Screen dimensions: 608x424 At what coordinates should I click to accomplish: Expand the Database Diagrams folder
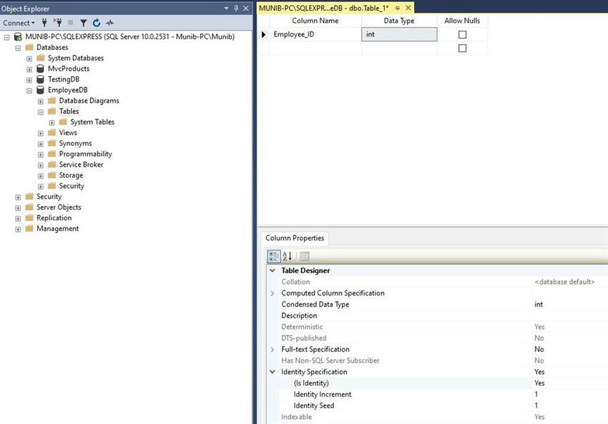tap(40, 102)
